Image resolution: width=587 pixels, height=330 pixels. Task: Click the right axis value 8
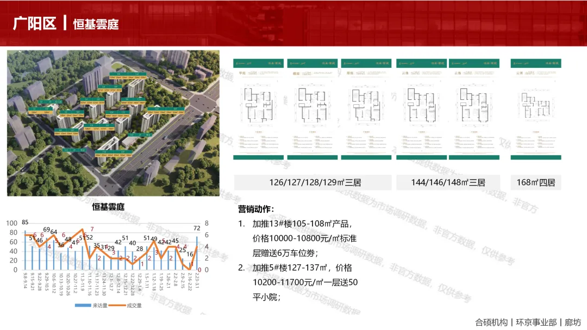tap(207, 223)
